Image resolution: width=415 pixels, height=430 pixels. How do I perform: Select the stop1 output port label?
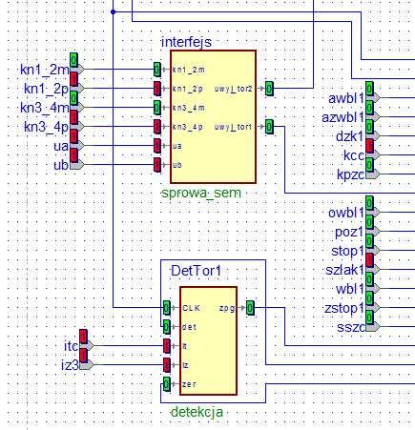pos(347,251)
